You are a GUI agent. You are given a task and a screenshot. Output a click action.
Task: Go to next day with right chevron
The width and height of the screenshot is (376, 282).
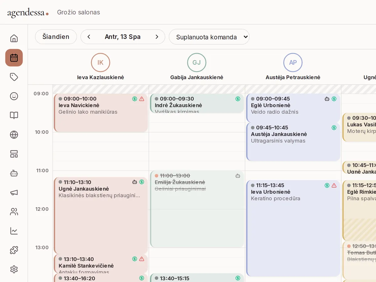(x=157, y=37)
